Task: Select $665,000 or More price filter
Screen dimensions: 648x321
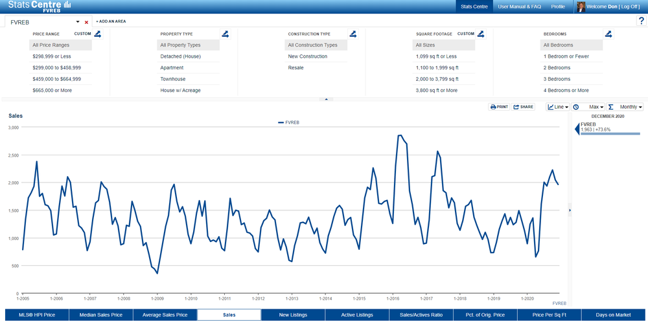Action: (x=61, y=91)
